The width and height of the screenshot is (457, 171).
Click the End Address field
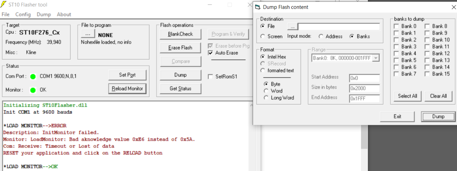(364, 99)
